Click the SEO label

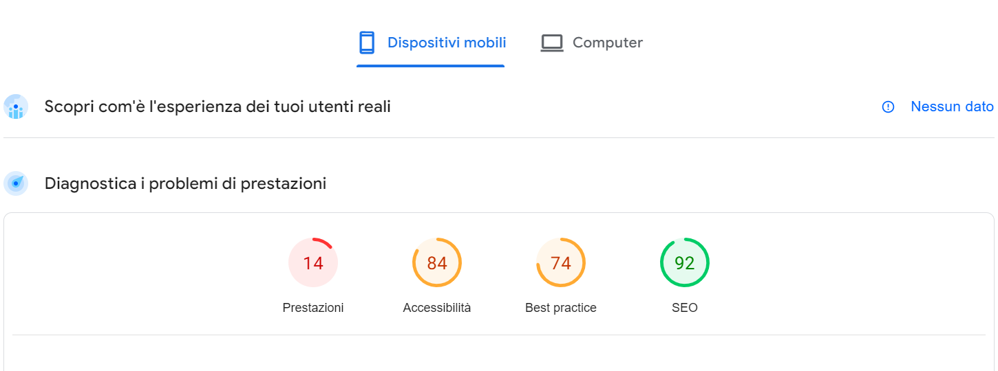tap(685, 308)
